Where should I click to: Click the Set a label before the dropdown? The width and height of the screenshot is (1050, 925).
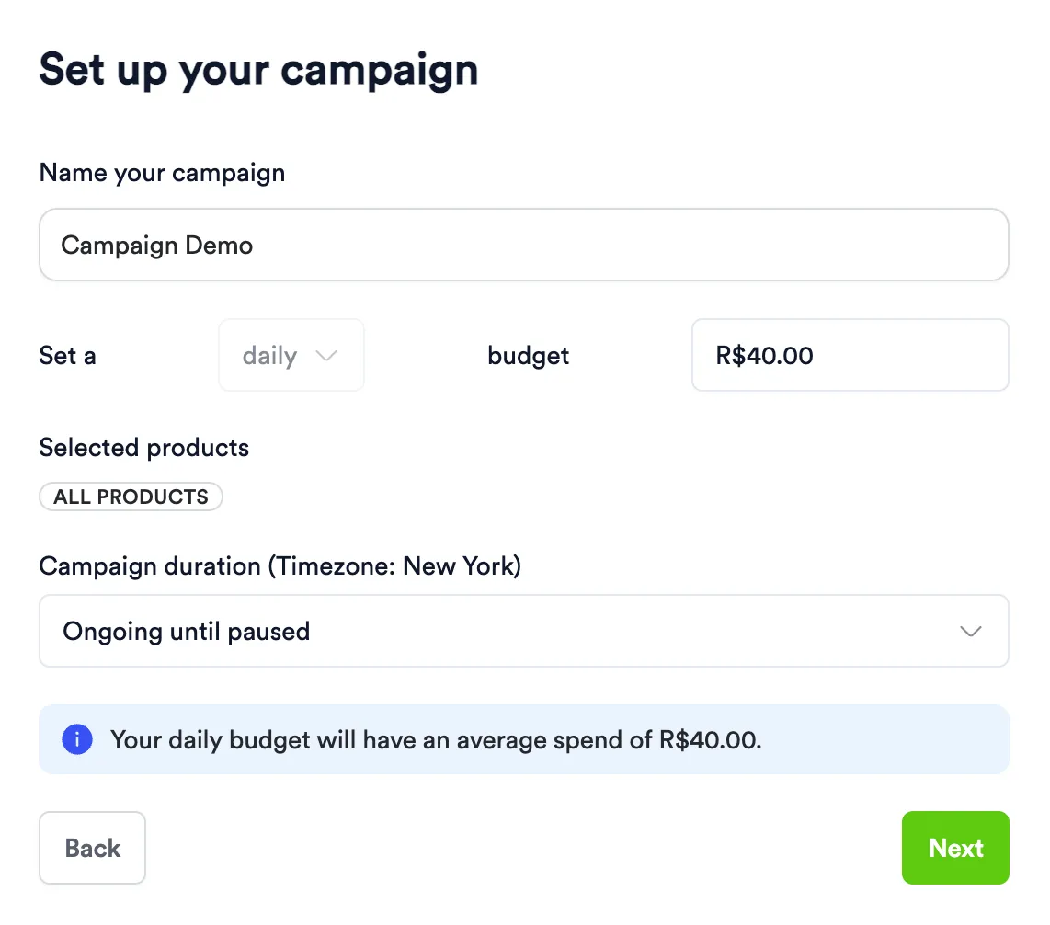[x=67, y=356]
